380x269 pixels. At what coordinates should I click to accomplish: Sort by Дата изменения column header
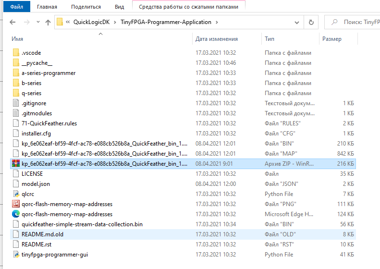(x=217, y=39)
